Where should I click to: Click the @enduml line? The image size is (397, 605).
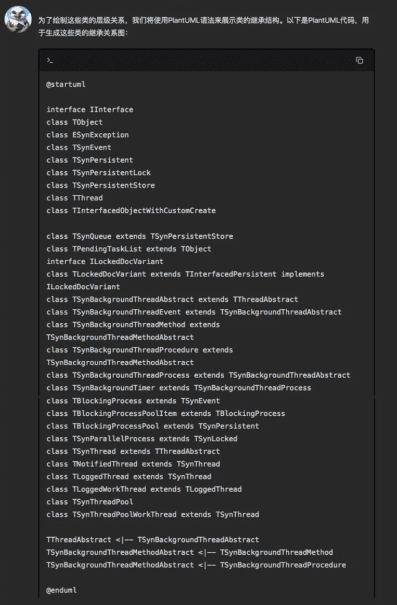(x=61, y=590)
